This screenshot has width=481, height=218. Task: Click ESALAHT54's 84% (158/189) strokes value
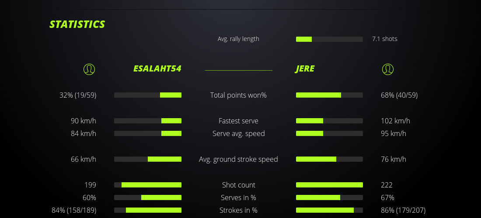(x=74, y=210)
